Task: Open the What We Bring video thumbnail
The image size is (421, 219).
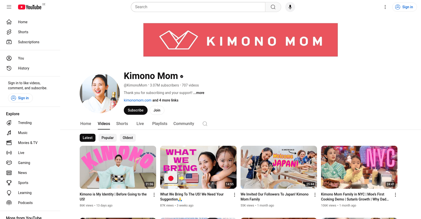Action: pyautogui.click(x=198, y=167)
